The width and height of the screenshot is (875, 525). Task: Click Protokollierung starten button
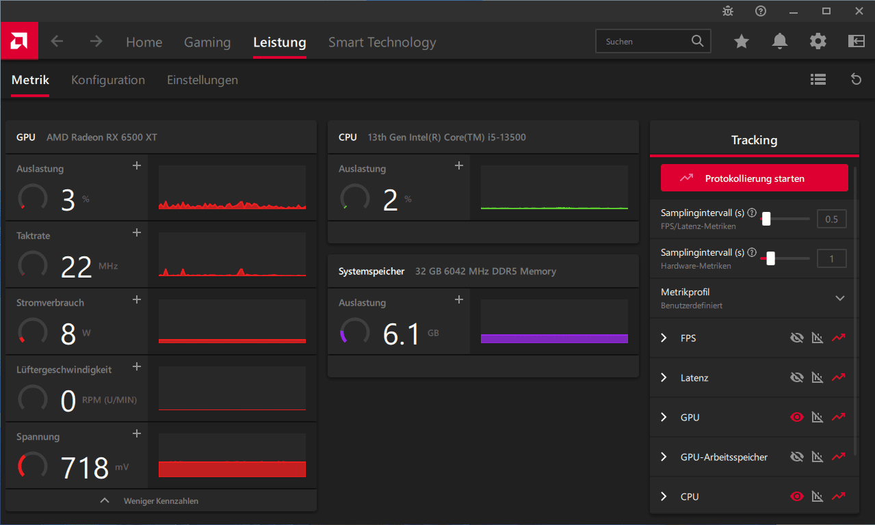[754, 178]
